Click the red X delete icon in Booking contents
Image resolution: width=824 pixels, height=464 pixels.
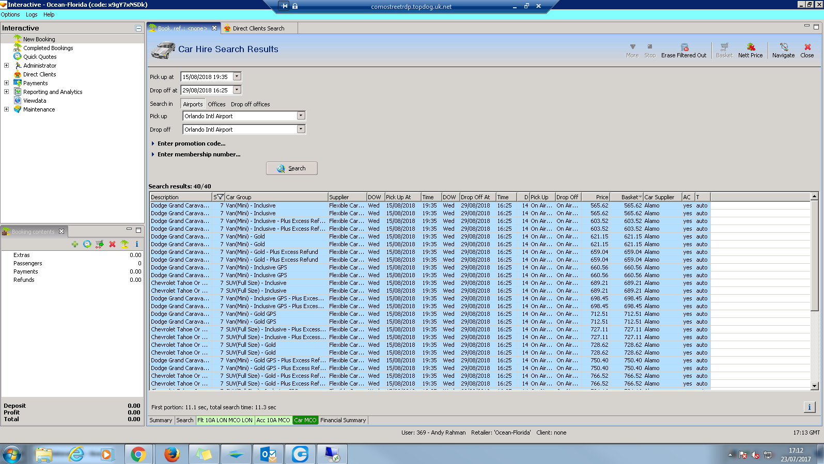(x=112, y=244)
